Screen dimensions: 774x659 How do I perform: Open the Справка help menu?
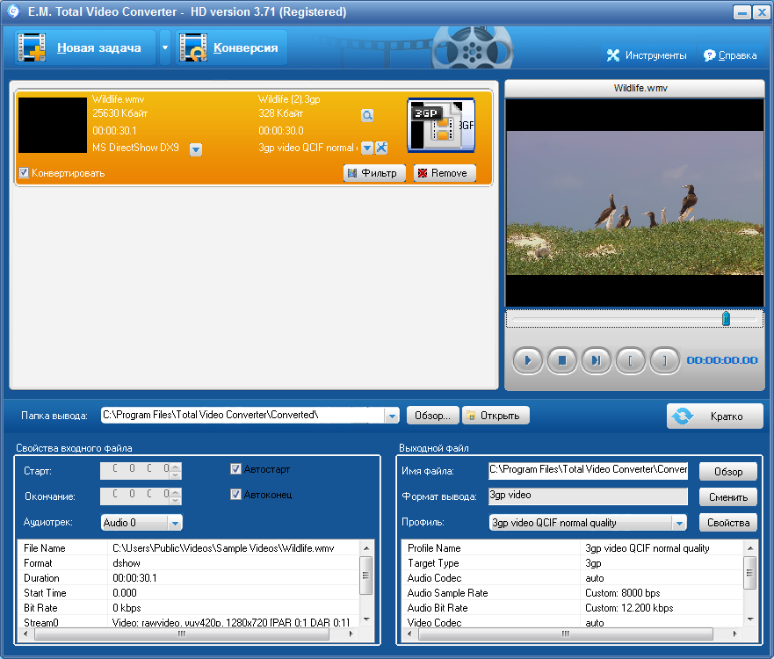point(730,55)
